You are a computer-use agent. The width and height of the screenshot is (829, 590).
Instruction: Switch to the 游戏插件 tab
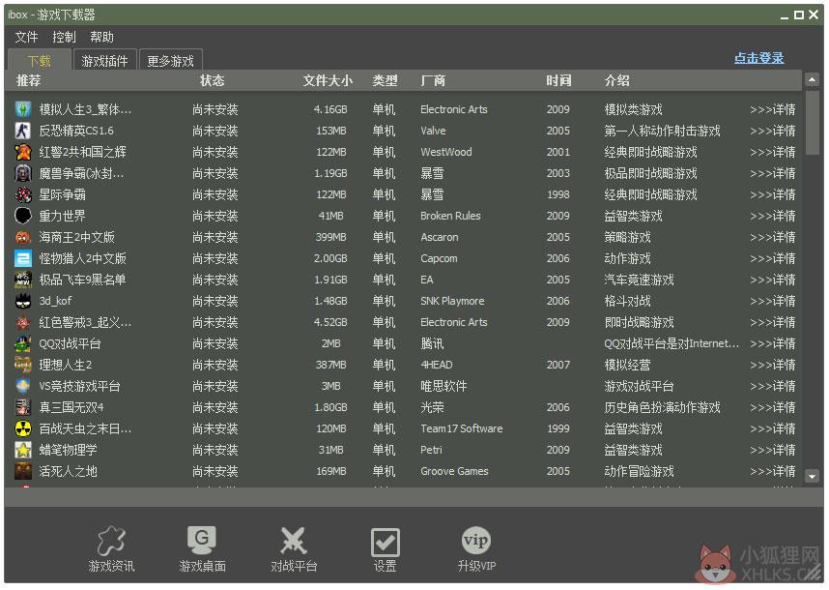(x=104, y=60)
